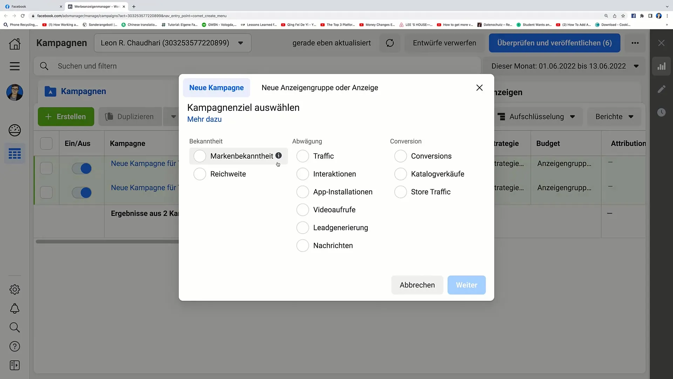This screenshot has height=379, width=673.
Task: Click the Erweitertes Menü sidebar expand icon
Action: [15, 365]
